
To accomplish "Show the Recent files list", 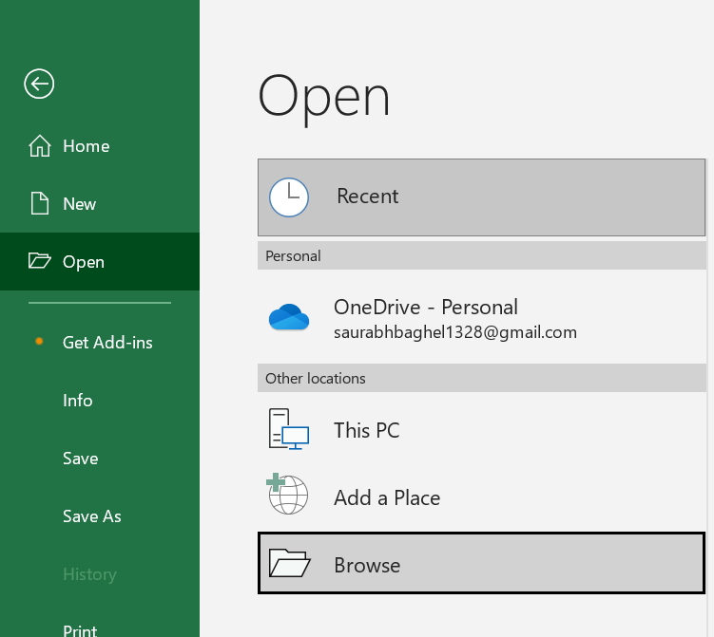I will [x=367, y=197].
